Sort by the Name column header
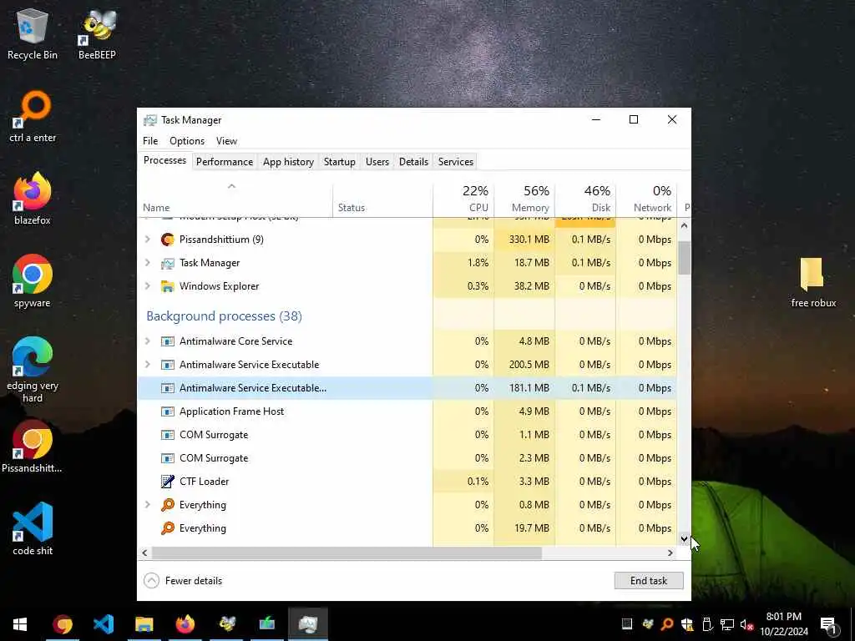Viewport: 855px width, 641px height. pos(235,199)
